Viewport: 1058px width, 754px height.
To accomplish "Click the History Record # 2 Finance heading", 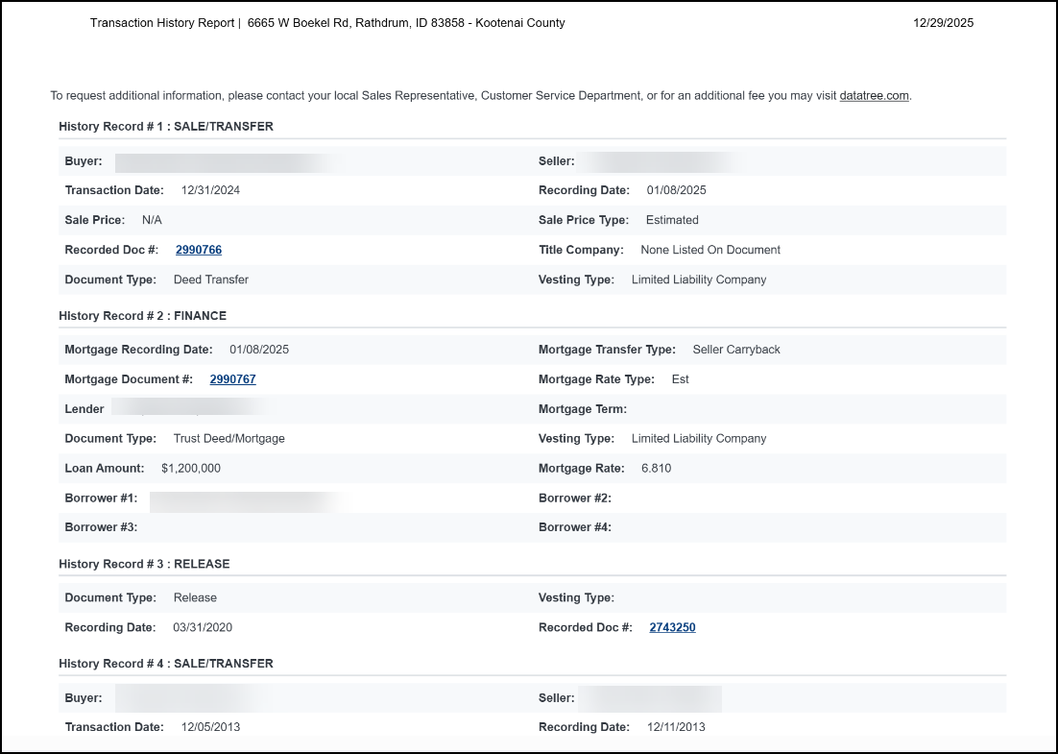I will tap(142, 316).
